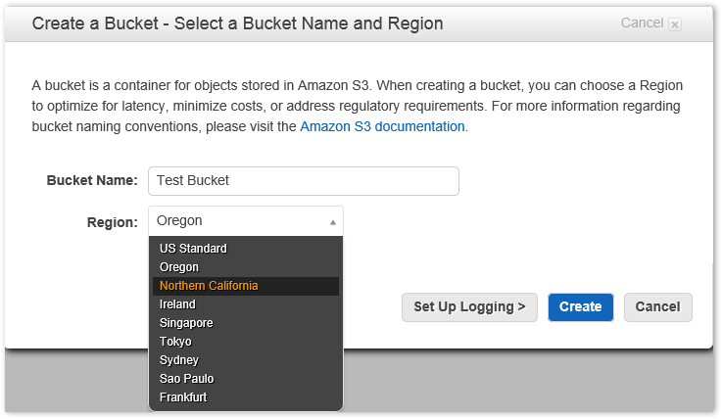Click the gray Cancel button
The width and height of the screenshot is (722, 419).
[657, 306]
